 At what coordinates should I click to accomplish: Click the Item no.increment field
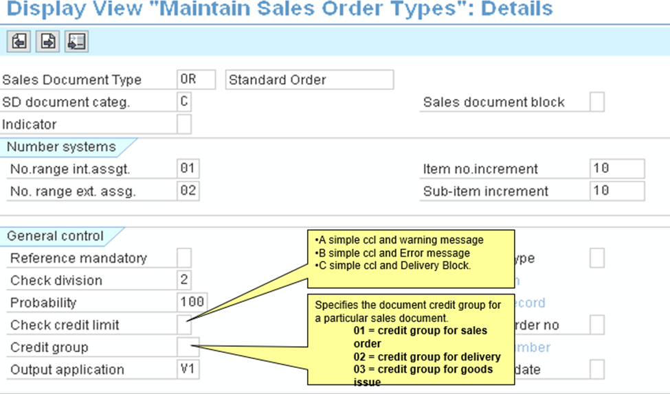(616, 168)
